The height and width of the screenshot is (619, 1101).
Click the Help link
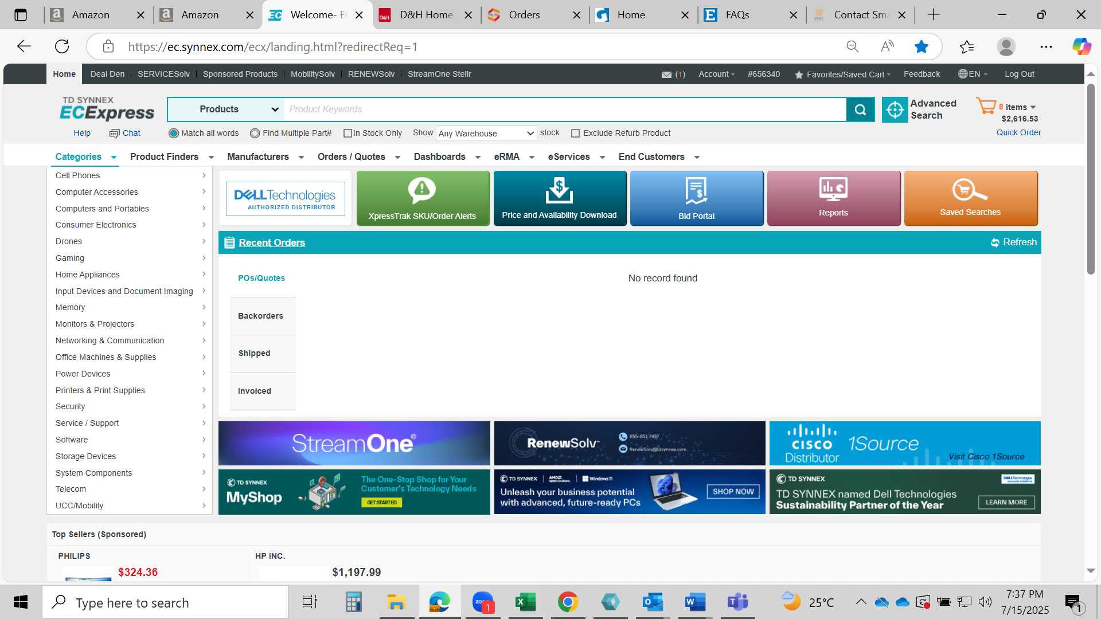[82, 133]
